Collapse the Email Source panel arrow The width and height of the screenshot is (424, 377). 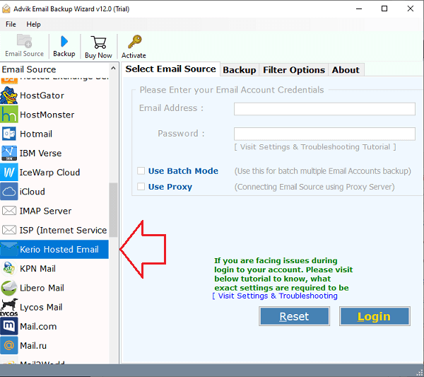(113, 68)
